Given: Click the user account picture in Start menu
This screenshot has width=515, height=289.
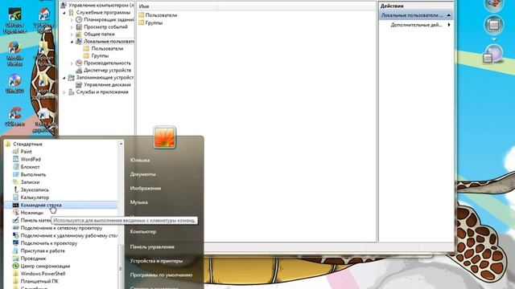Looking at the screenshot, I should pyautogui.click(x=164, y=137).
